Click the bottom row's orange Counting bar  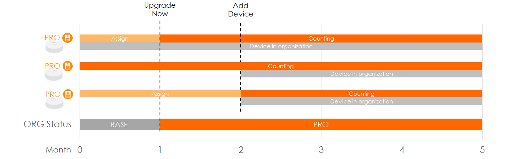coord(361,93)
